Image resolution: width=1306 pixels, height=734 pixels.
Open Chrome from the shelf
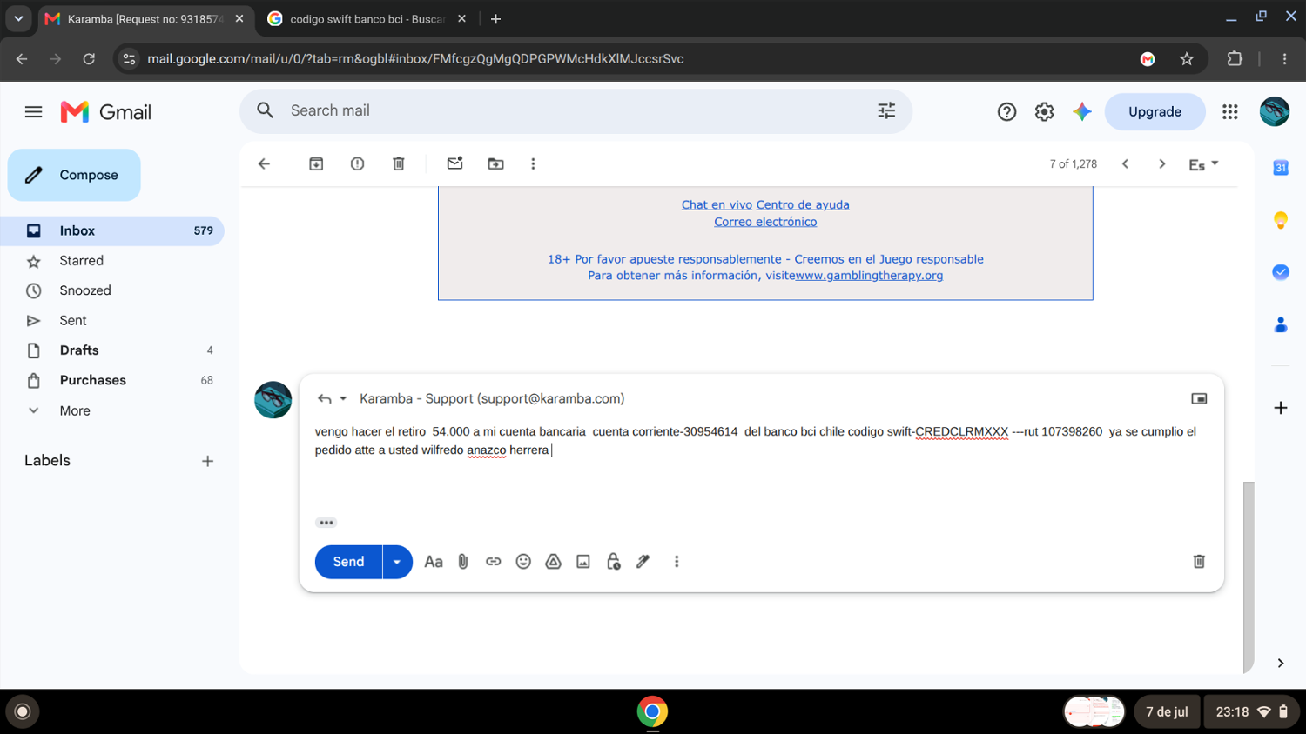coord(652,711)
